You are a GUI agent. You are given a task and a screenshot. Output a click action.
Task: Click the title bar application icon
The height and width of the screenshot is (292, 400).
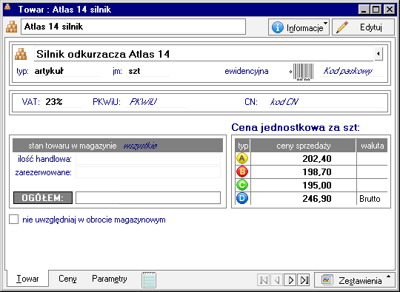(7, 7)
